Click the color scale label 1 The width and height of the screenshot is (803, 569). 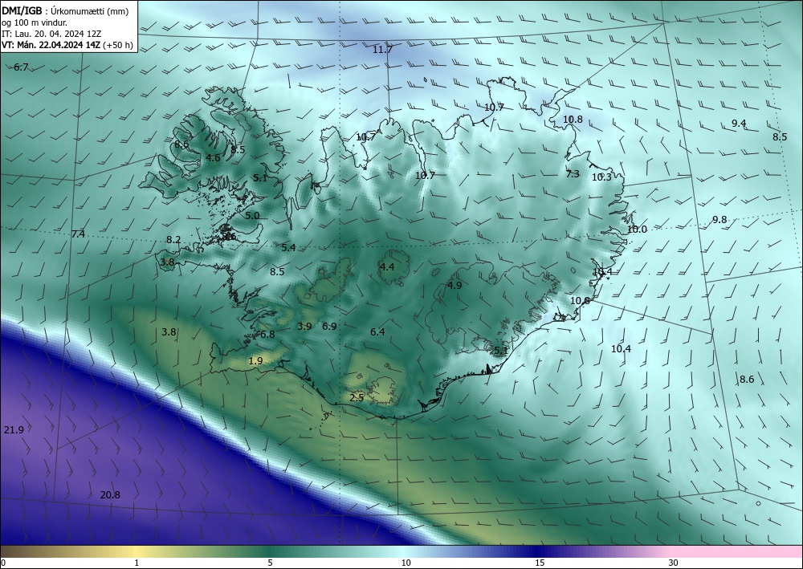pyautogui.click(x=137, y=563)
